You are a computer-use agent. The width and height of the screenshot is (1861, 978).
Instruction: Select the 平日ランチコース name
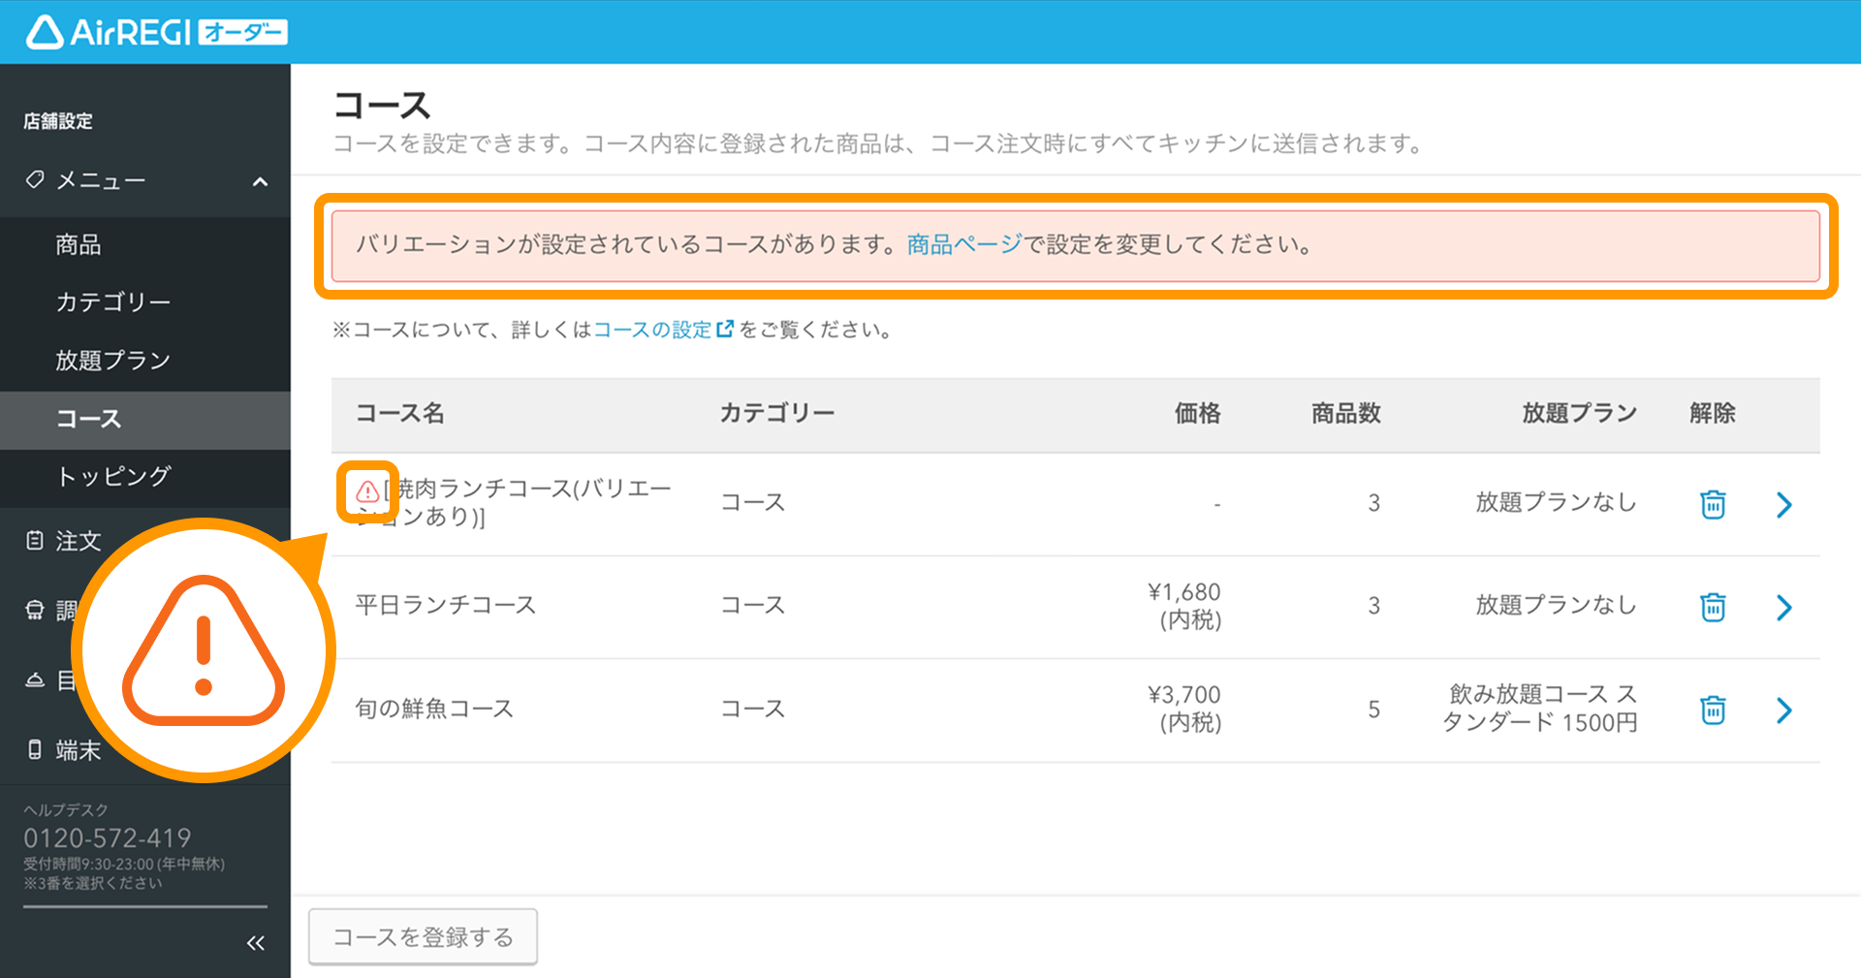[x=445, y=605]
